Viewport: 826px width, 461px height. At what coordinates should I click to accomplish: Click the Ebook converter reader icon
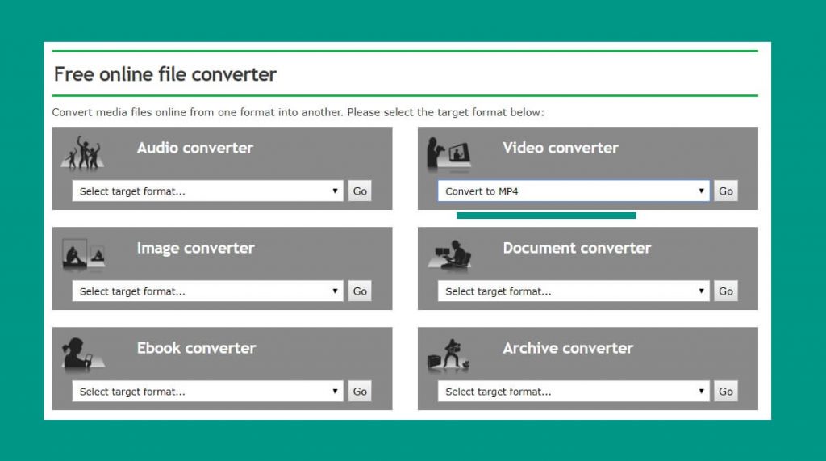(x=83, y=354)
